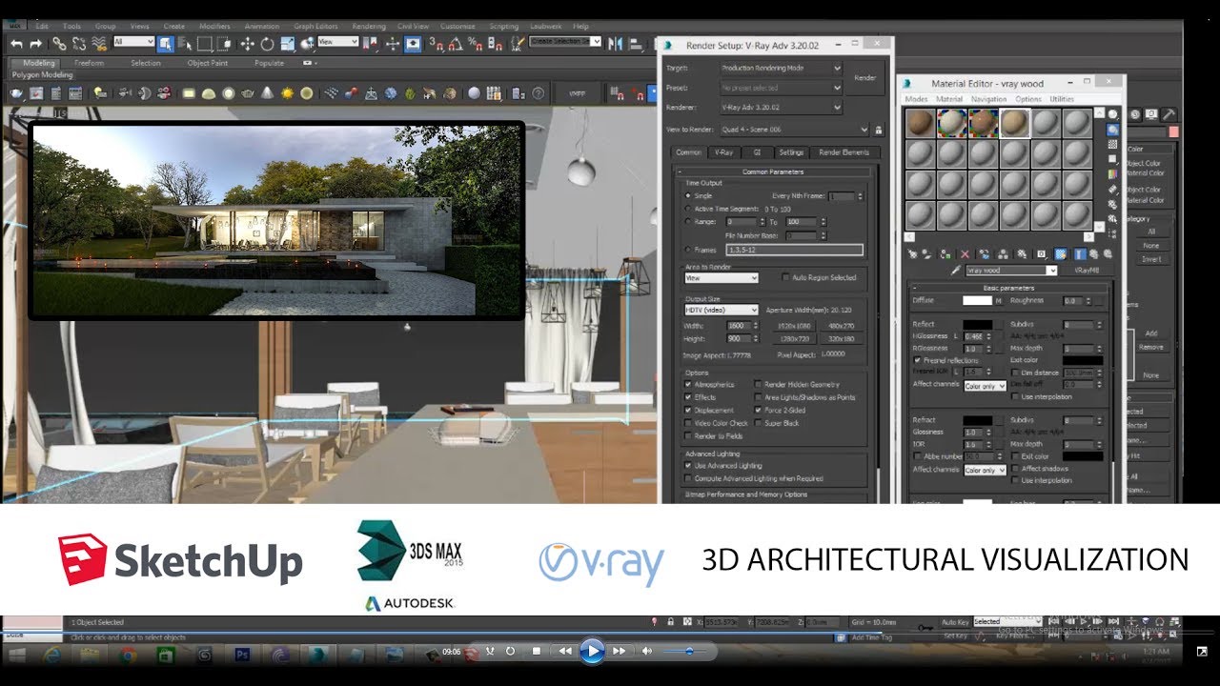
Task: Select the Single time output radio button
Action: pyautogui.click(x=689, y=195)
